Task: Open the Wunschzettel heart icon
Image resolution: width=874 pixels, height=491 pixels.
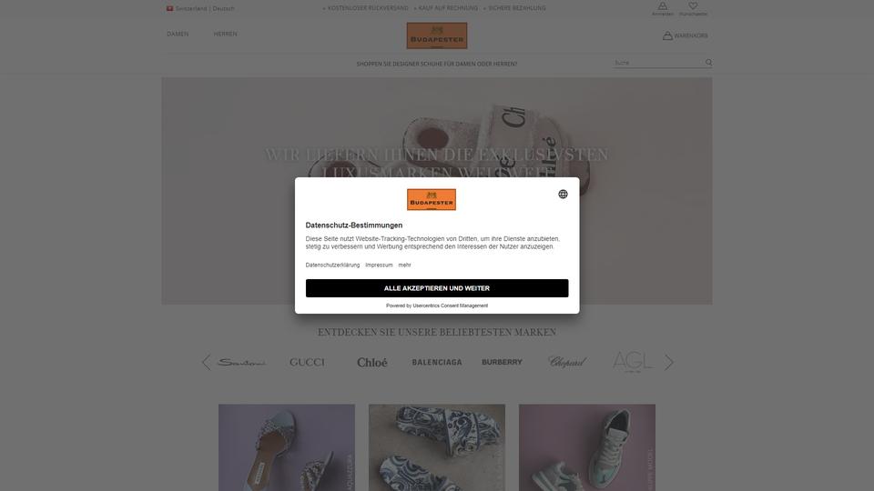Action: click(x=693, y=6)
